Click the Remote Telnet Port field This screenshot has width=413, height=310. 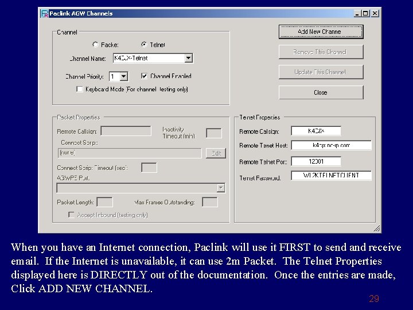point(316,161)
